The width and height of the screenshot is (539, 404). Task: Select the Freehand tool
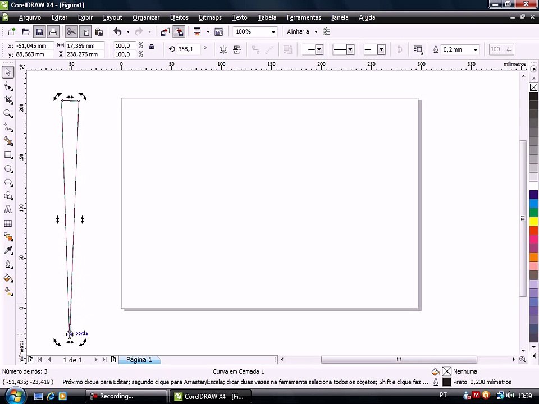tap(8, 127)
